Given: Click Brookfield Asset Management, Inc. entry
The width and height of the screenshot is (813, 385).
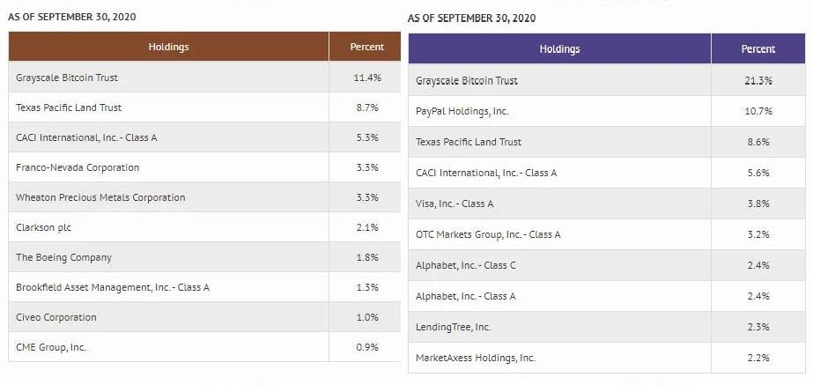Looking at the screenshot, I should tap(113, 287).
